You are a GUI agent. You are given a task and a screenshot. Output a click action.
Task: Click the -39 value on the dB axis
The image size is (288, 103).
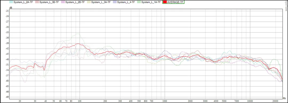point(7,43)
